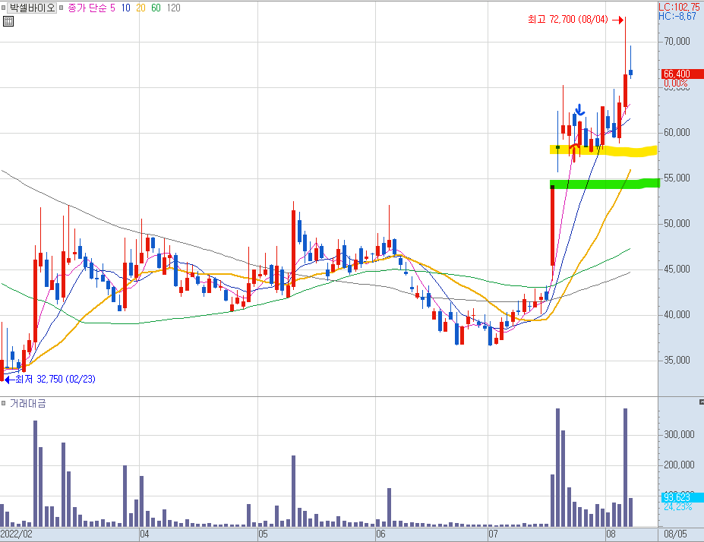Select the 5-day moving average label
This screenshot has width=704, height=542.
[x=112, y=8]
